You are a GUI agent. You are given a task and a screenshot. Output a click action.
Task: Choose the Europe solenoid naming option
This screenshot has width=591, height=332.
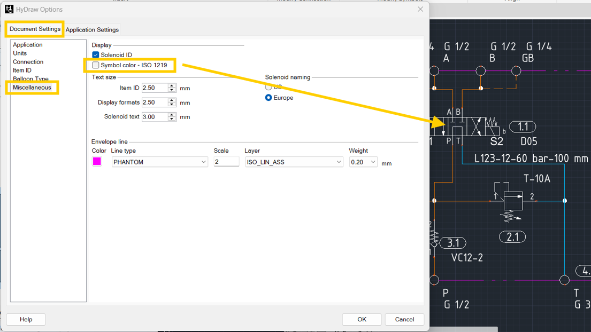(268, 98)
